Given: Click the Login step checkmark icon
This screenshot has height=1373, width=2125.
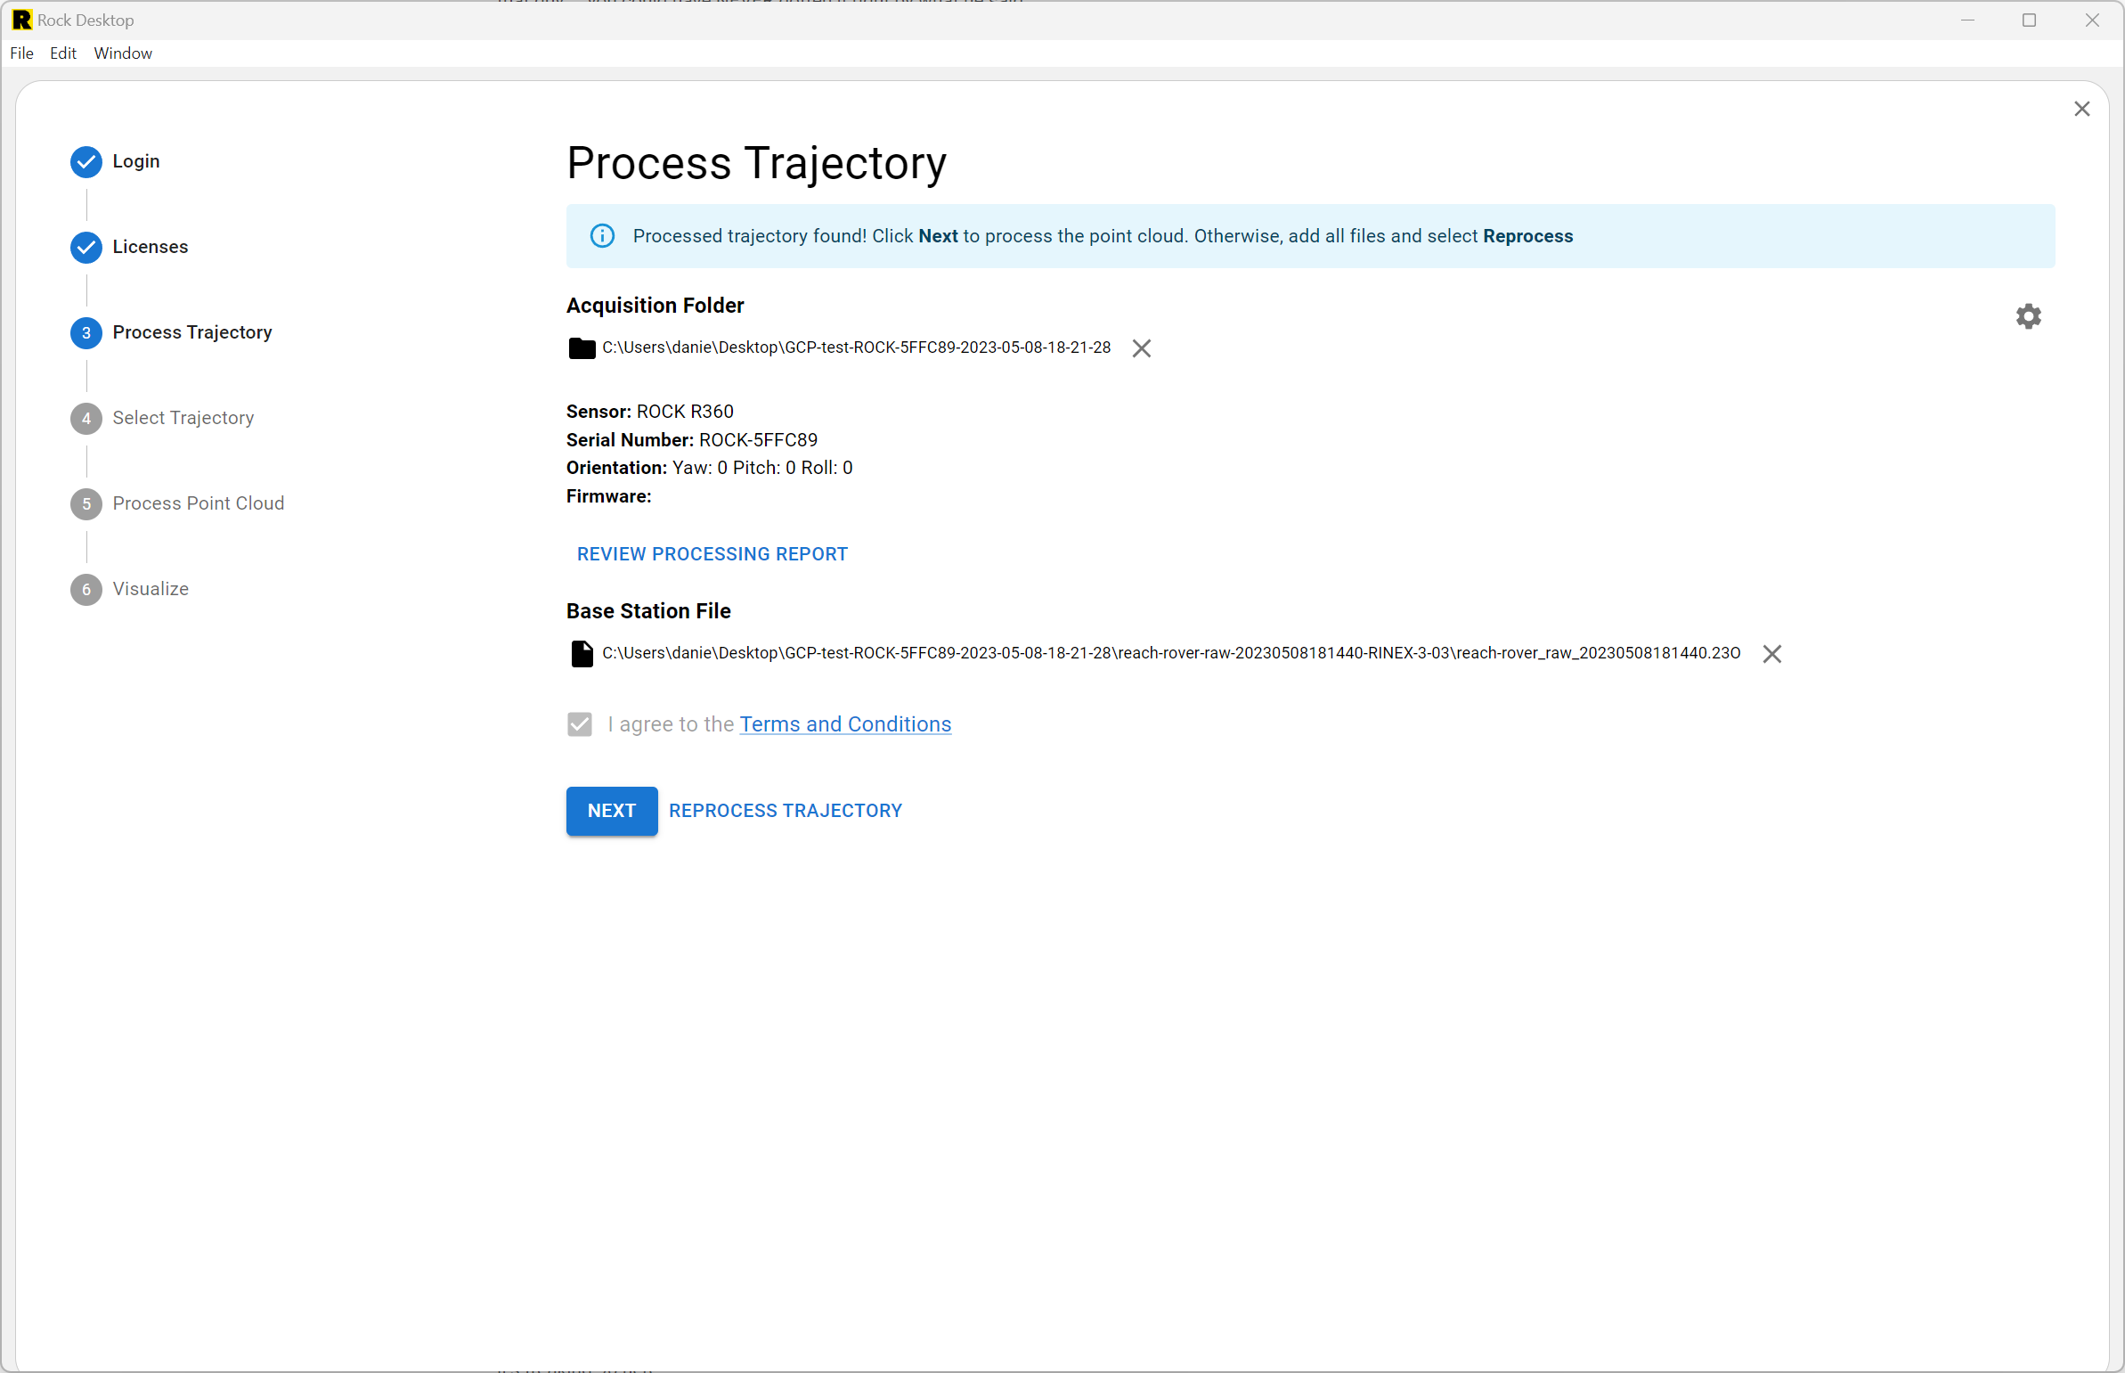Looking at the screenshot, I should pyautogui.click(x=86, y=161).
